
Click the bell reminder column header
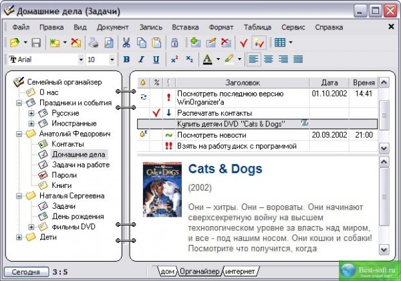tap(143, 83)
